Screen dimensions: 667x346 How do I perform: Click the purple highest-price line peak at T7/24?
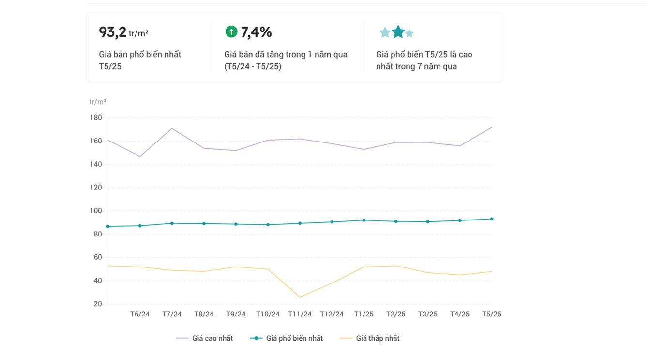172,128
